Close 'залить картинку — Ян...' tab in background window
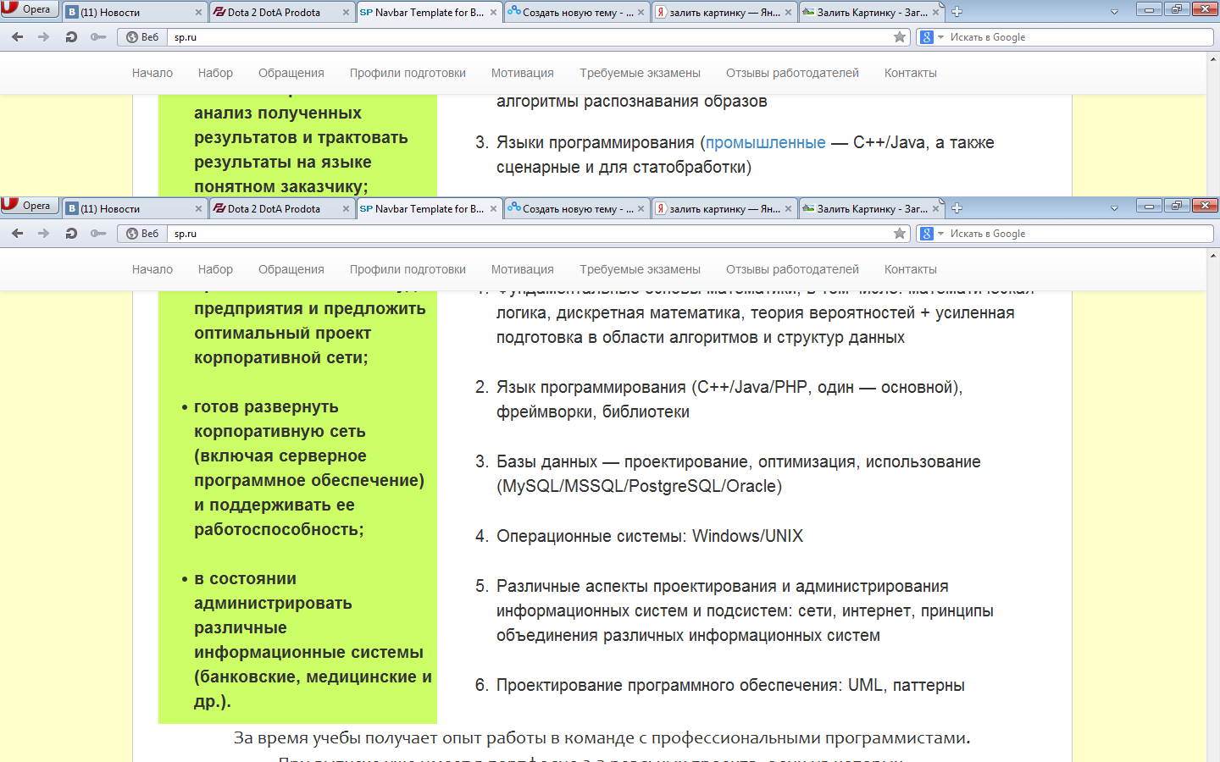Image resolution: width=1220 pixels, height=762 pixels. (x=789, y=12)
